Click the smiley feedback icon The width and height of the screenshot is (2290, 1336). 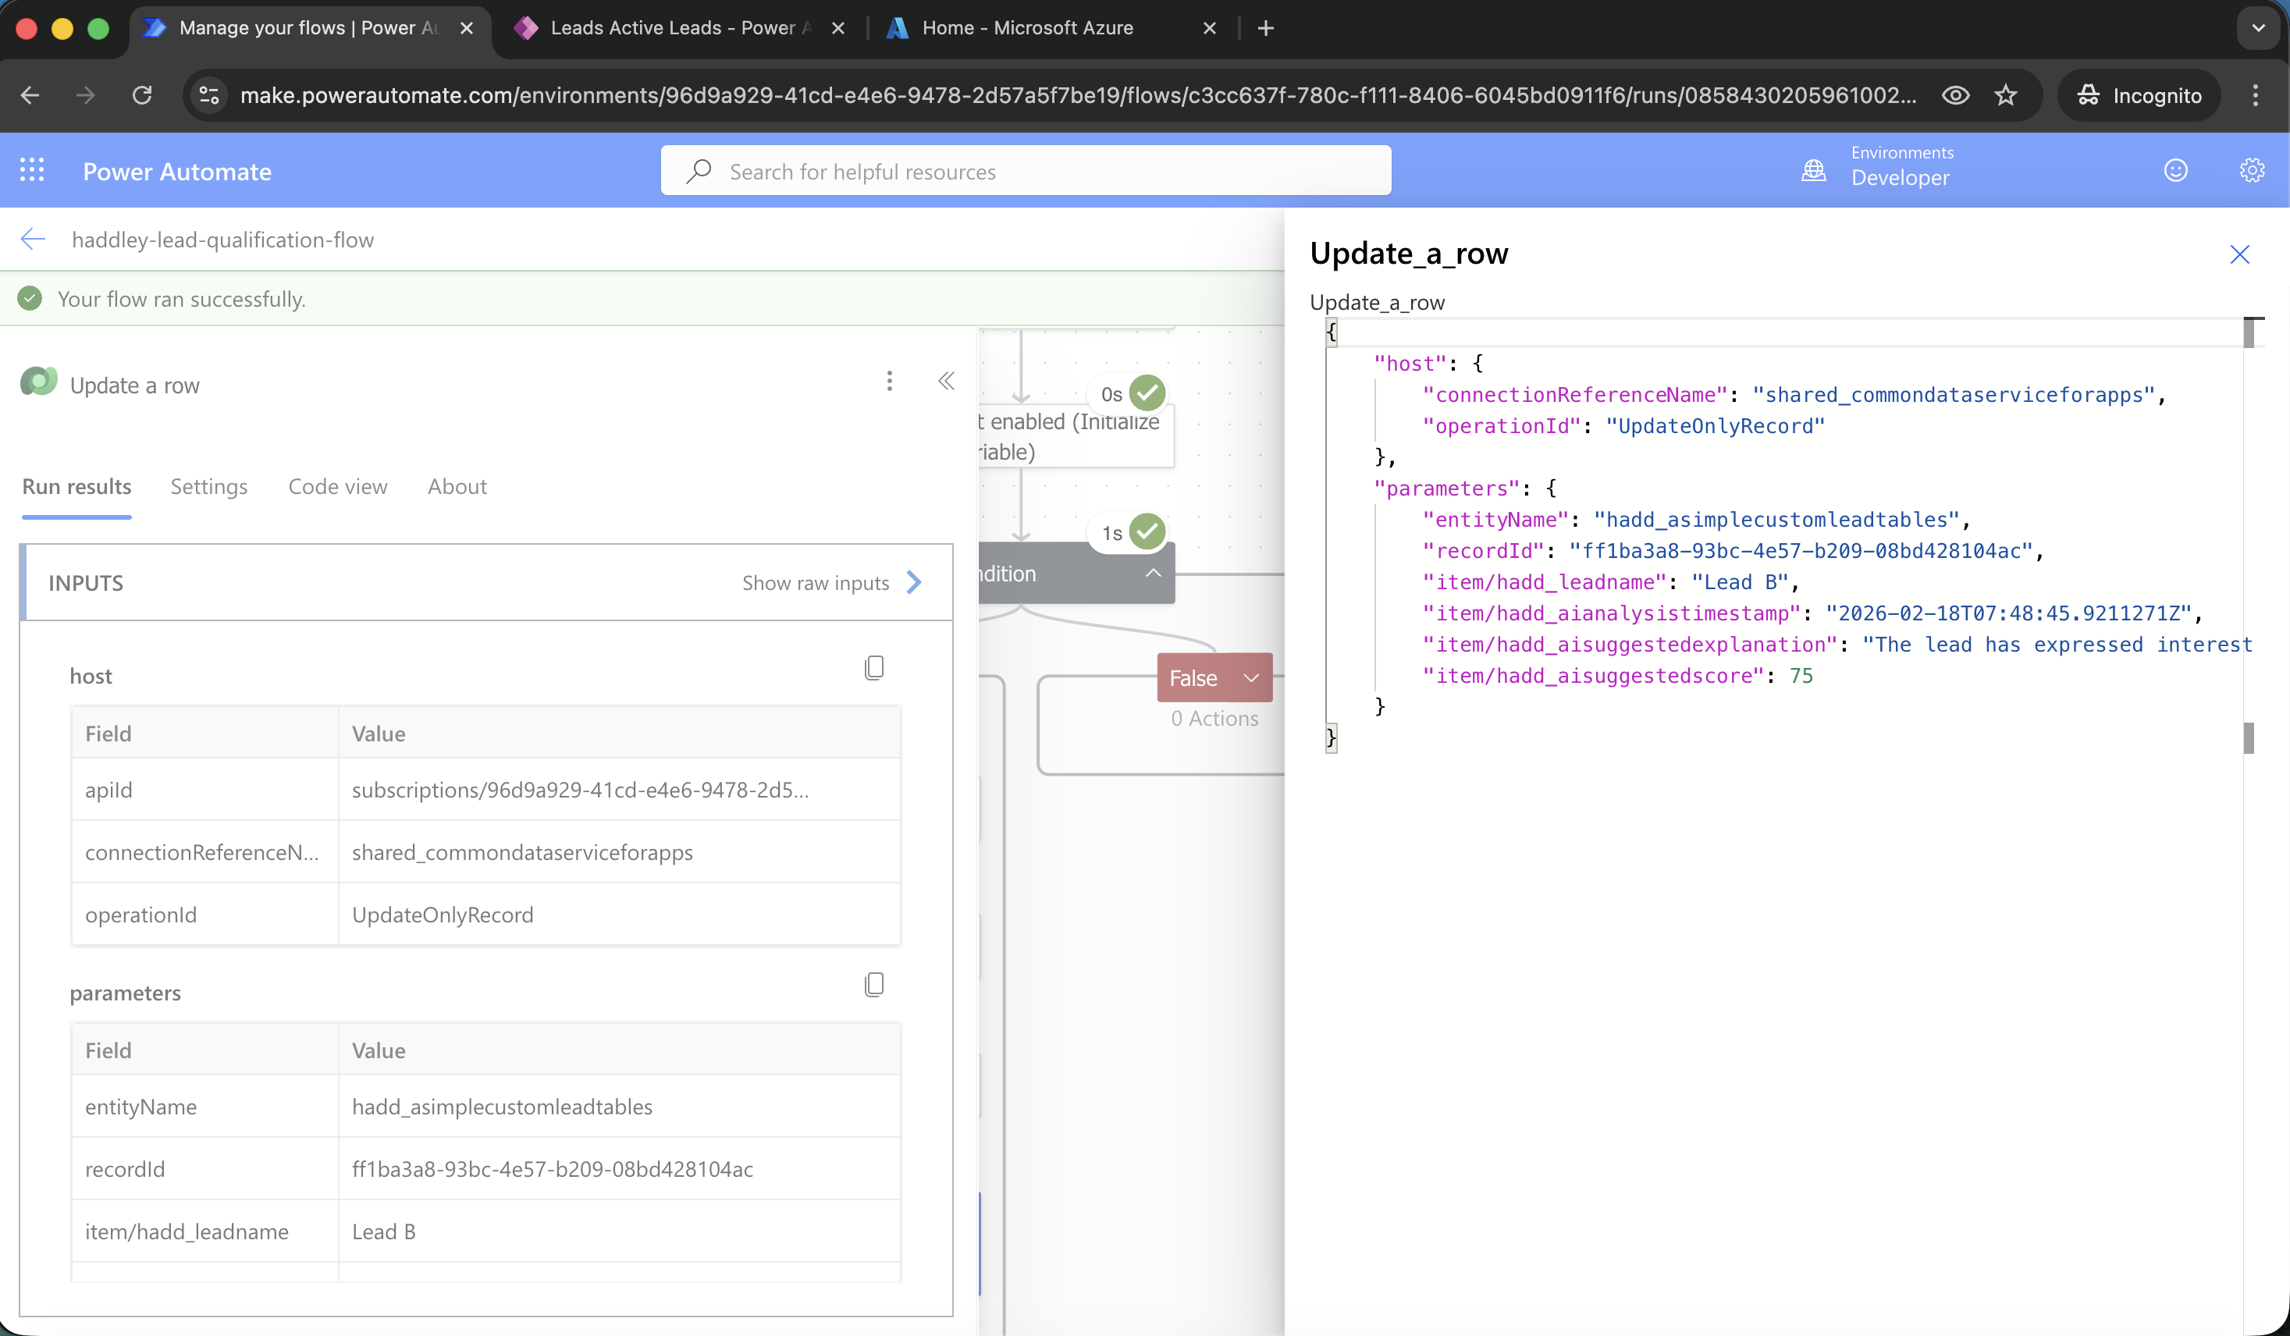[2174, 170]
